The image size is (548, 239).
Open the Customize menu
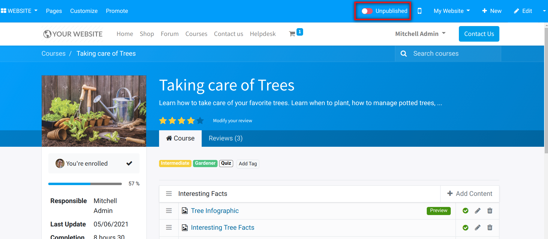pyautogui.click(x=84, y=11)
